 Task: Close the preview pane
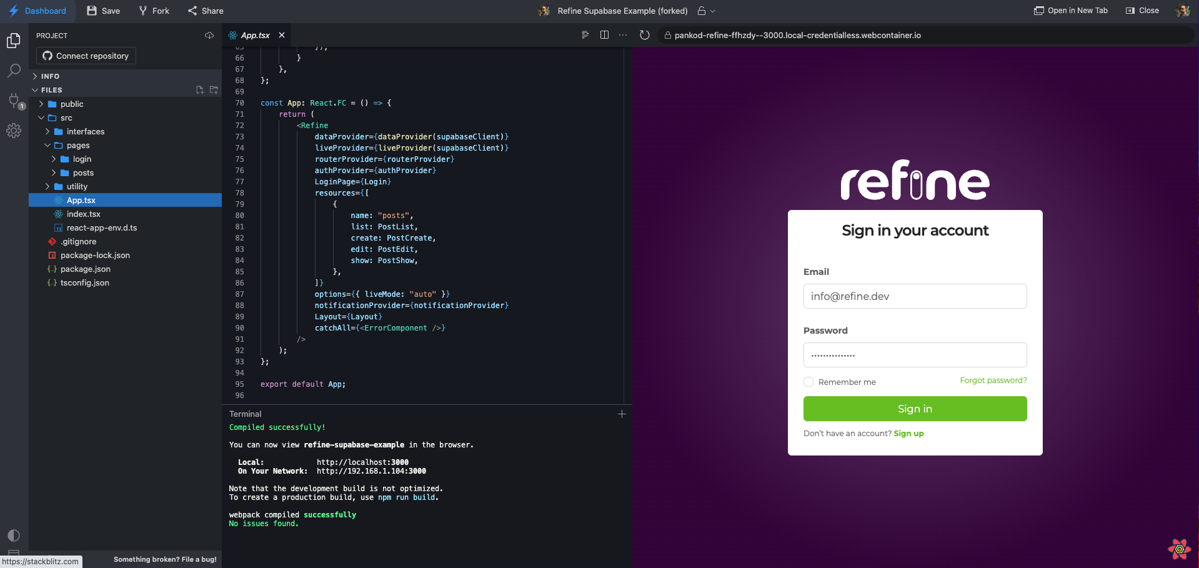point(1142,11)
